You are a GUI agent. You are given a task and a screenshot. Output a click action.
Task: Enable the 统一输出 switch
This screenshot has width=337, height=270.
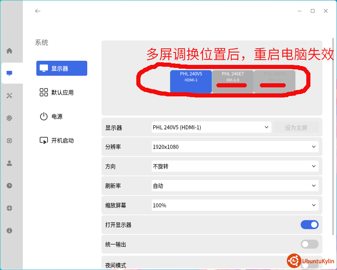point(310,244)
